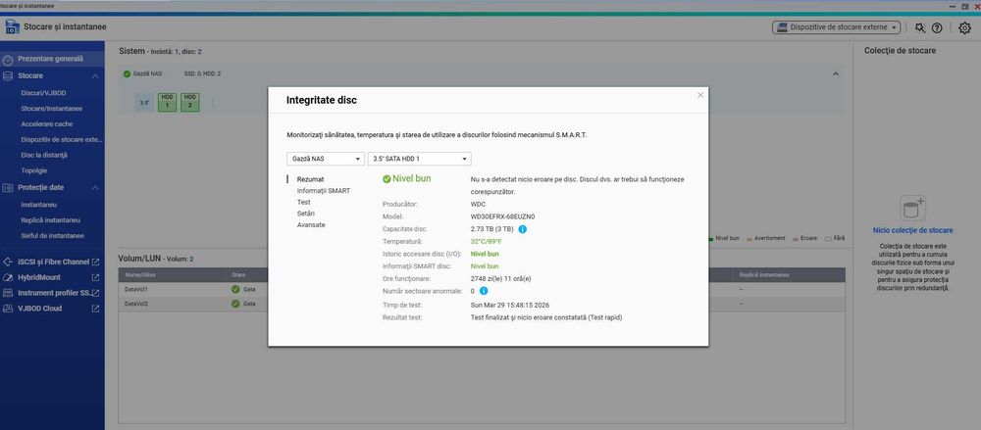
Task: Open the 3.5" SATA HDD 1 dropdown
Action: point(419,159)
